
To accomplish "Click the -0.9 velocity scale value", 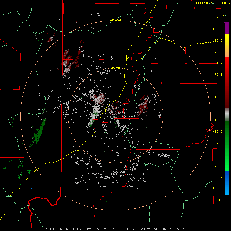I will coord(218,109).
